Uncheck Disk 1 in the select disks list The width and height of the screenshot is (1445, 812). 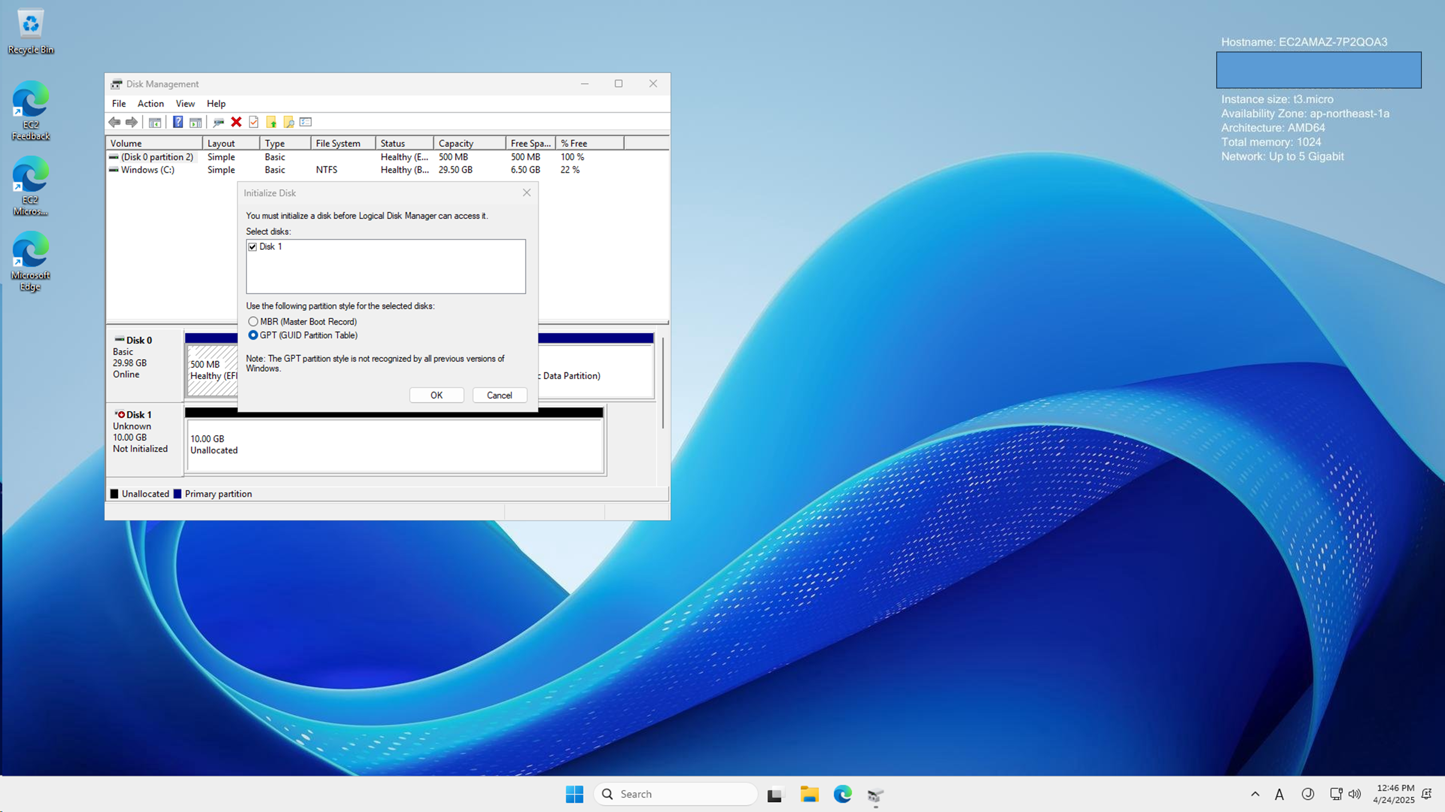(x=253, y=246)
